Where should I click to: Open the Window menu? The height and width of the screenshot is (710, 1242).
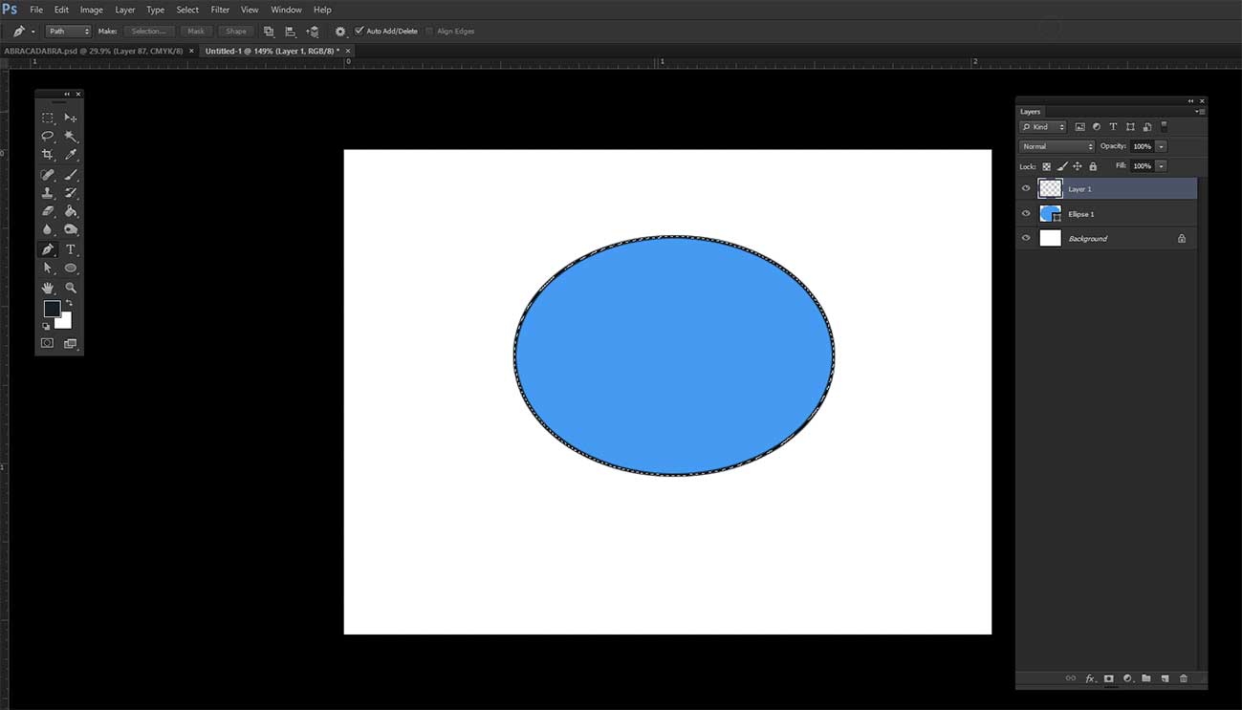click(286, 10)
